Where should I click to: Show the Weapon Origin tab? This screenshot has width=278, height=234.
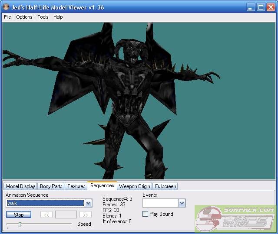pos(135,186)
